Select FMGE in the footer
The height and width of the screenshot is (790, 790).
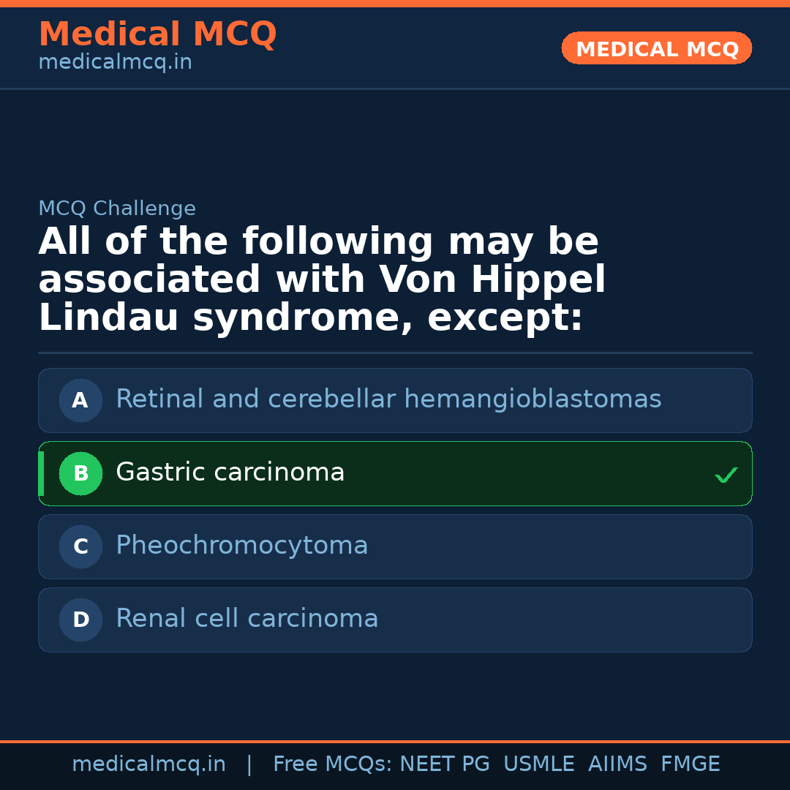tap(690, 764)
